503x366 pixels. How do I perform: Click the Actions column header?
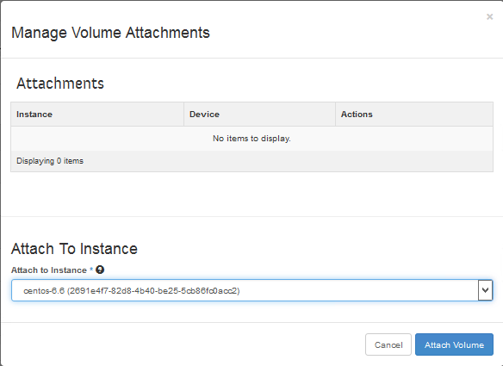point(357,115)
